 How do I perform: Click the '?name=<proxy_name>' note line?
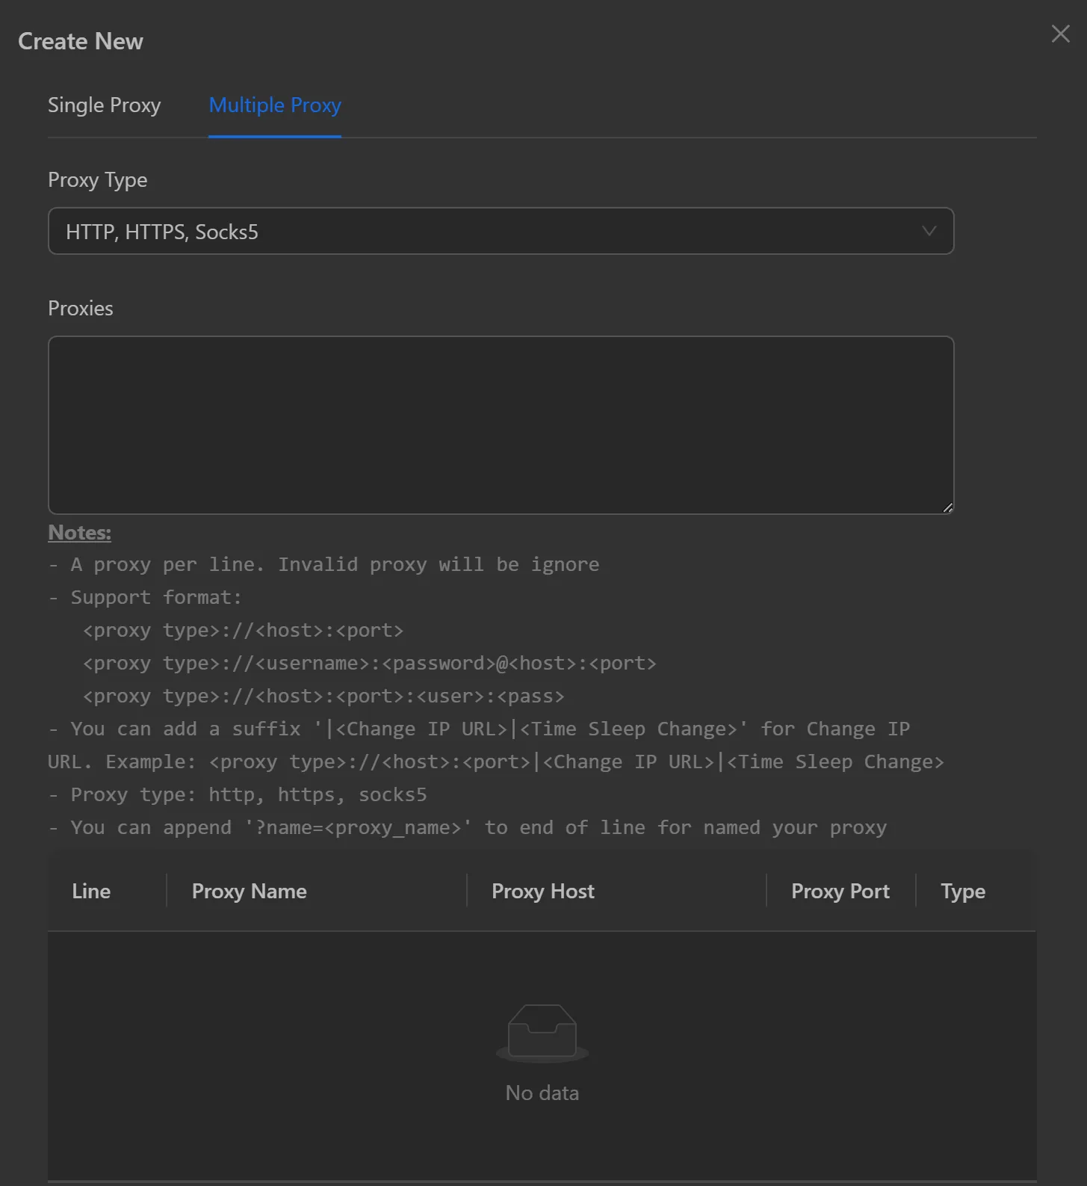click(468, 828)
